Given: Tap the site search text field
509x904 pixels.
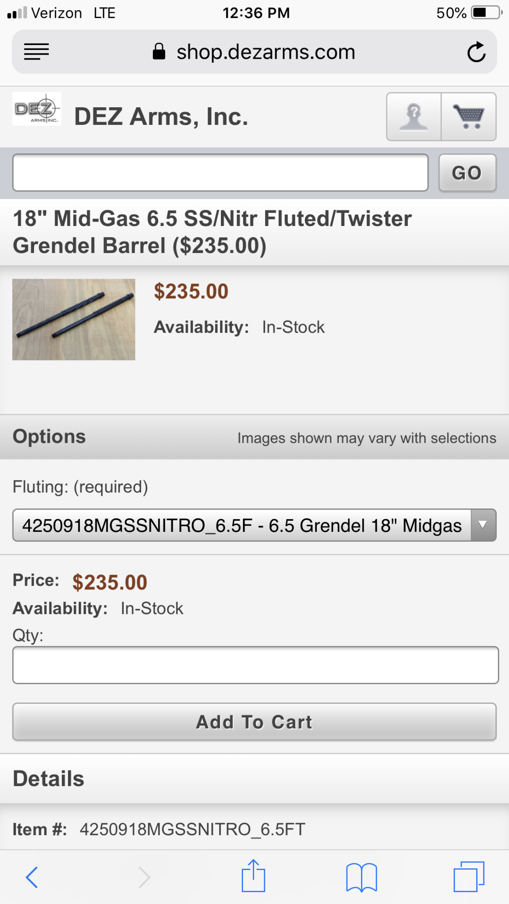Looking at the screenshot, I should click(x=220, y=173).
